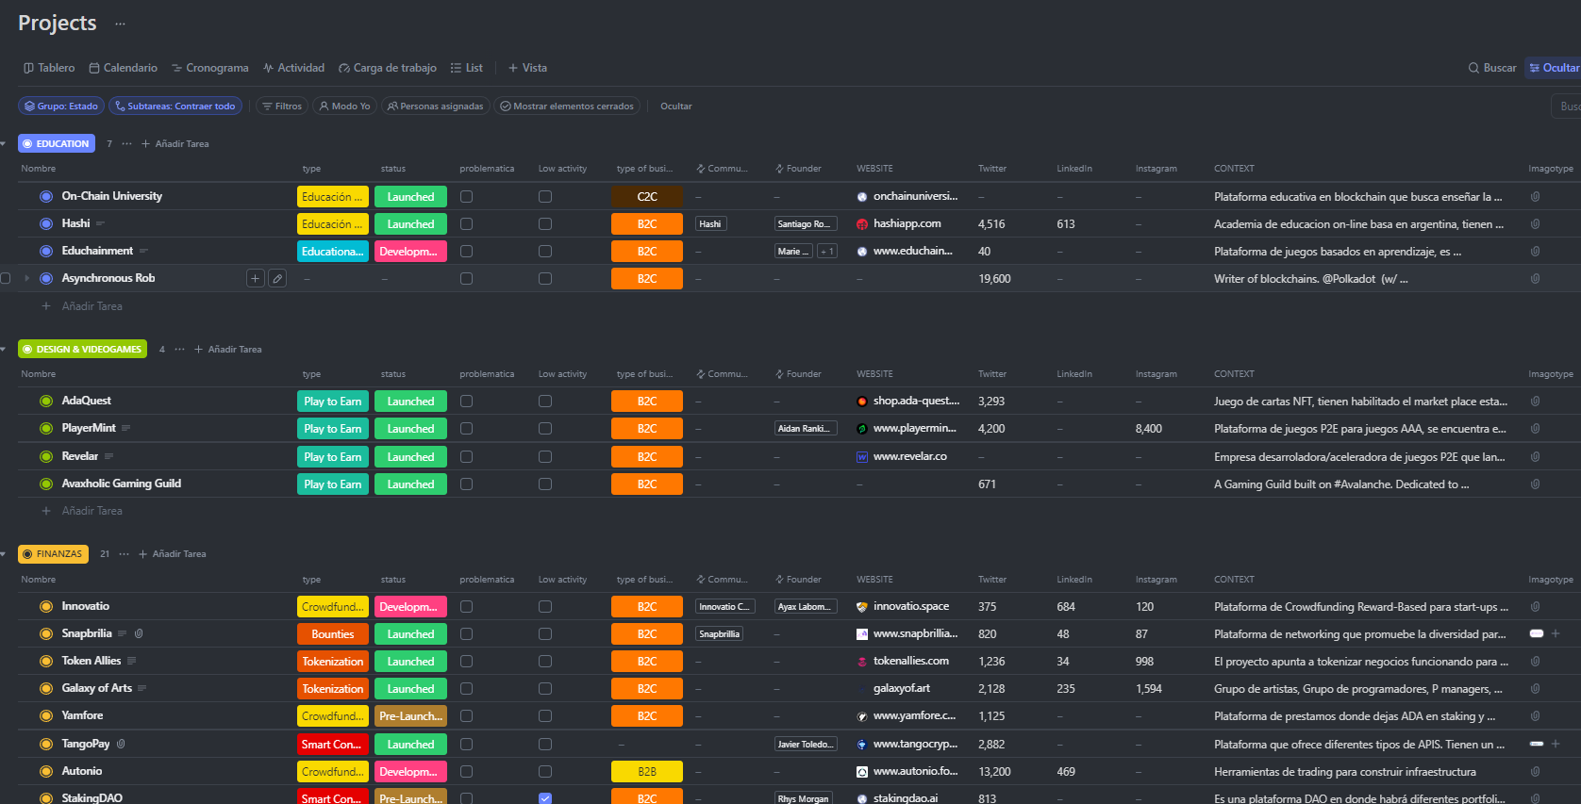Open the Grupo: Estado grouping dropdown

tap(61, 107)
